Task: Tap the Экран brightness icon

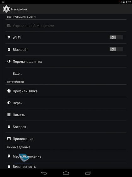Action: [x=9, y=103]
